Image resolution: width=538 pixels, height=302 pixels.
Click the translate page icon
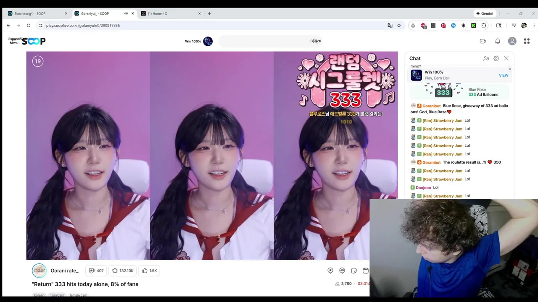click(390, 26)
